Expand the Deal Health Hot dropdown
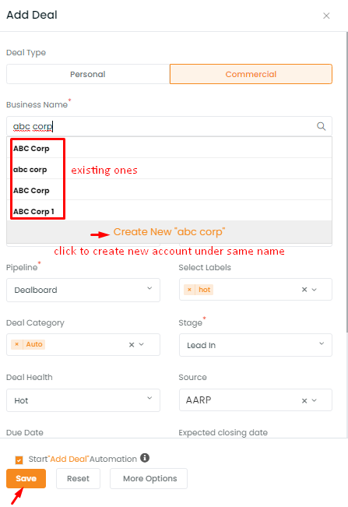The width and height of the screenshot is (348, 507). [x=83, y=400]
